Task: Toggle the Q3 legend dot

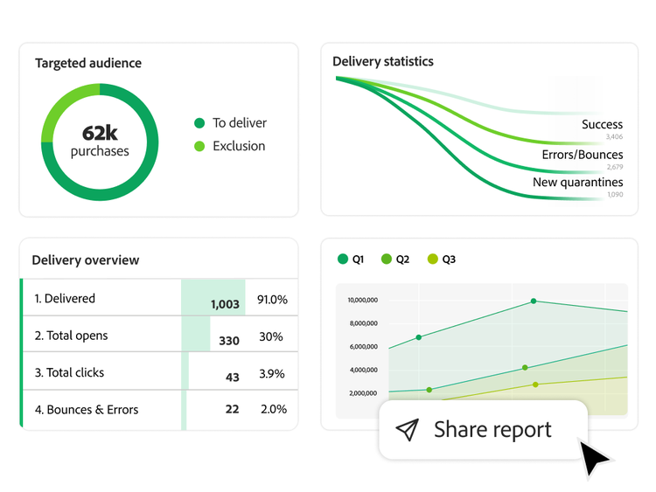Action: 432,260
